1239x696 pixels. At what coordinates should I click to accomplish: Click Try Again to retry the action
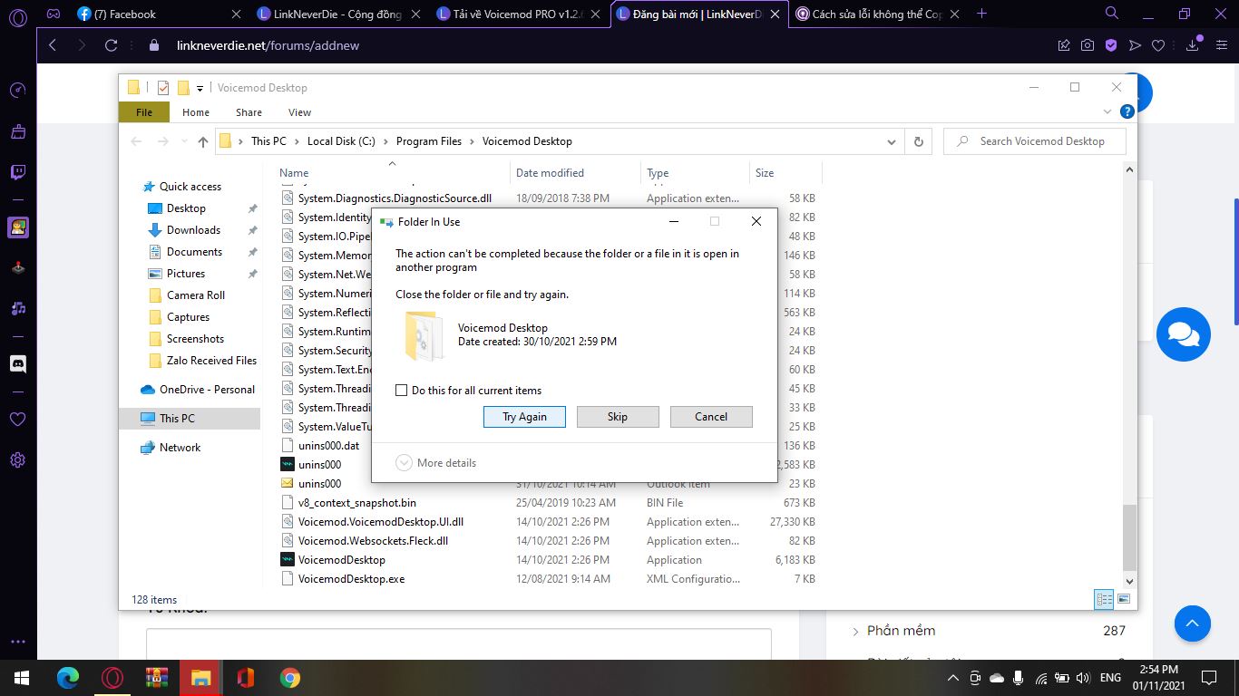click(524, 416)
